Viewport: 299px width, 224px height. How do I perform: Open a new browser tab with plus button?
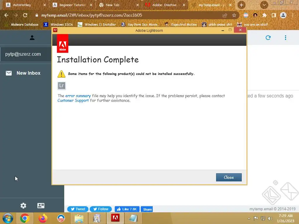pos(241,5)
